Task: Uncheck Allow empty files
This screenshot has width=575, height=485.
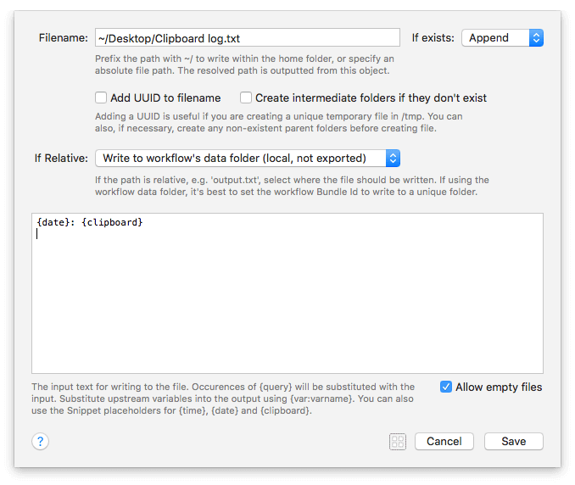Action: [x=446, y=387]
